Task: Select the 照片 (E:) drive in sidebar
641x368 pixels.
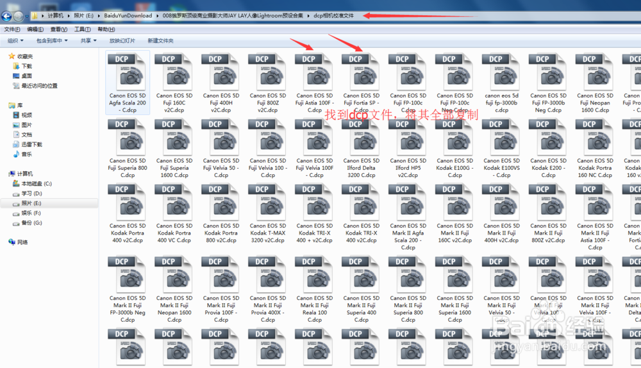Action: tap(31, 203)
